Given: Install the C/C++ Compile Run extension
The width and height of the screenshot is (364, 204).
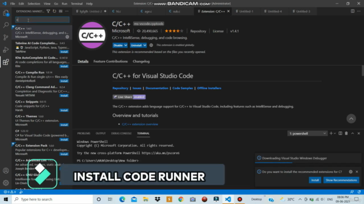Looking at the screenshot, I should [x=64, y=81].
